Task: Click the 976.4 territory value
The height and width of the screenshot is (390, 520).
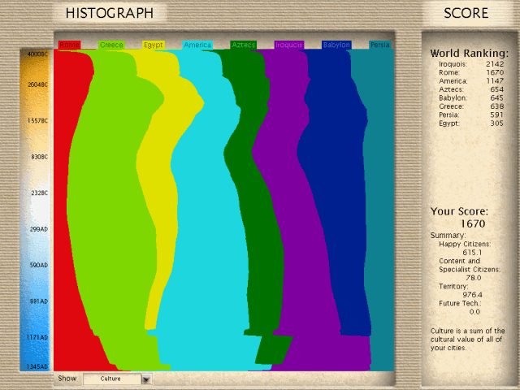Action: point(473,295)
